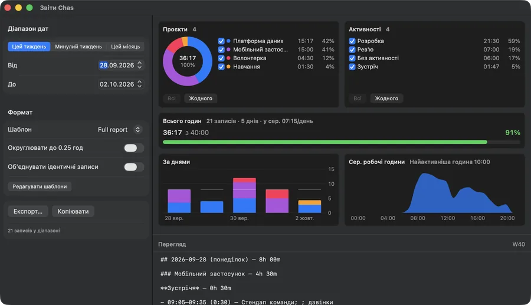This screenshot has width=531, height=305.
Task: Toggle the Без активності checkbox
Action: 352,58
